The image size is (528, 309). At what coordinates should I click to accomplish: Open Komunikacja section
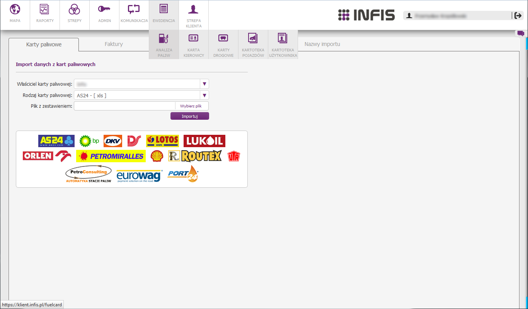click(134, 15)
